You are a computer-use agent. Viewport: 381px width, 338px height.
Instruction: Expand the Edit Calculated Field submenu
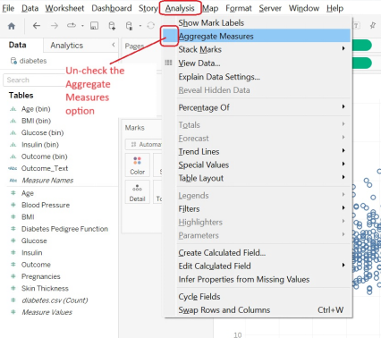tap(258, 266)
